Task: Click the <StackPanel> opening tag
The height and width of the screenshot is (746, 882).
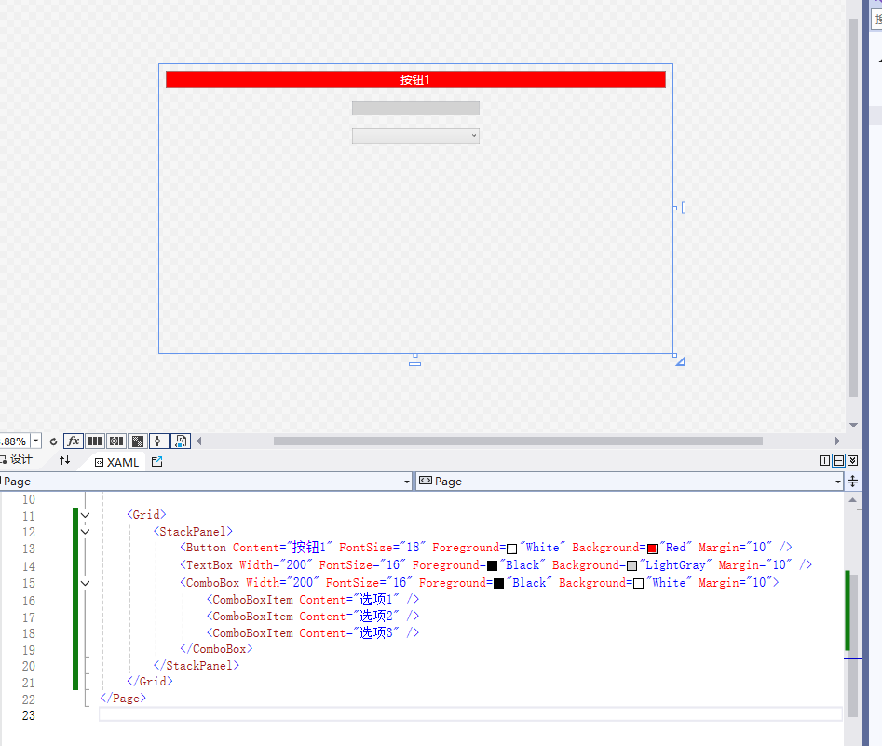Action: (x=193, y=531)
